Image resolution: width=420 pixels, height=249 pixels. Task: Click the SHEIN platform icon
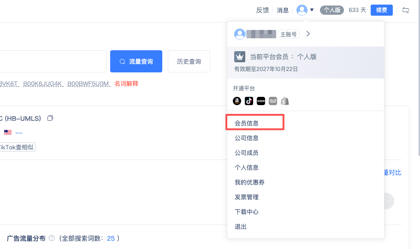pyautogui.click(x=261, y=101)
